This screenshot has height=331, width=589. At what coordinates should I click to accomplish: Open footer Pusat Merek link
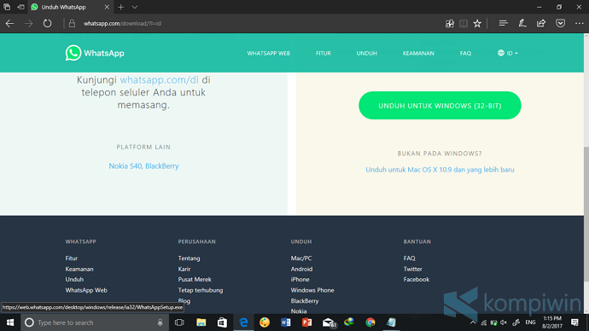(195, 279)
